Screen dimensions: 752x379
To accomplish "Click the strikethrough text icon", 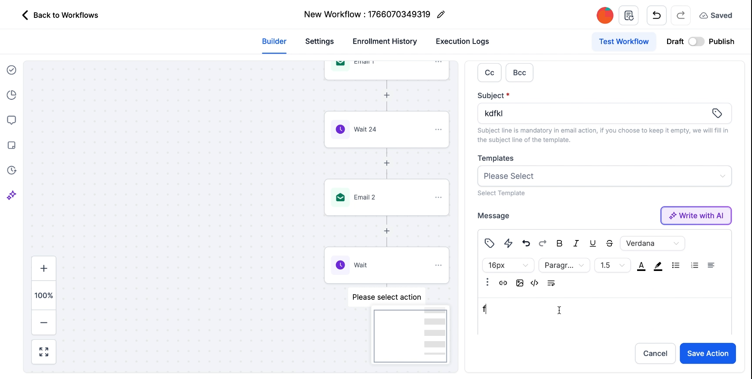I will tap(609, 244).
